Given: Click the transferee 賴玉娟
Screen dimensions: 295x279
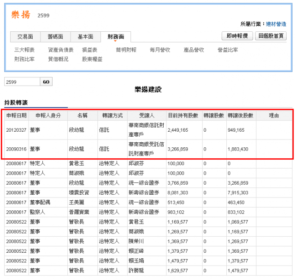Looking at the screenshot, I should point(136,261).
